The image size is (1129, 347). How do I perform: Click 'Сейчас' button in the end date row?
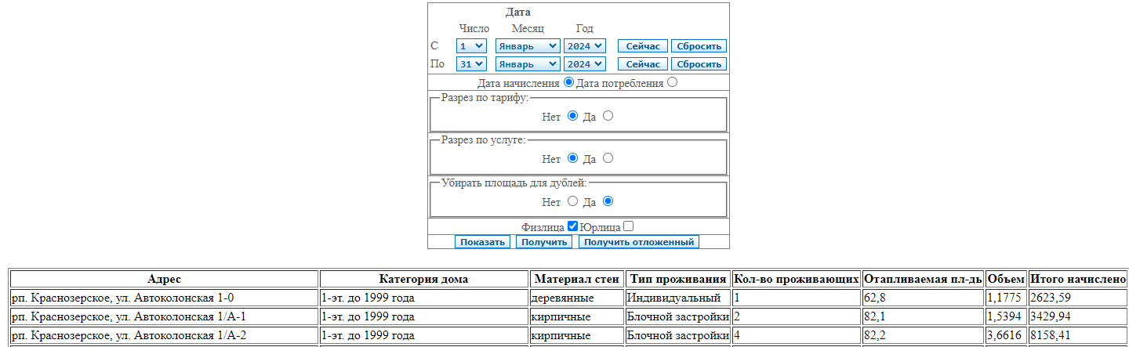click(x=642, y=64)
